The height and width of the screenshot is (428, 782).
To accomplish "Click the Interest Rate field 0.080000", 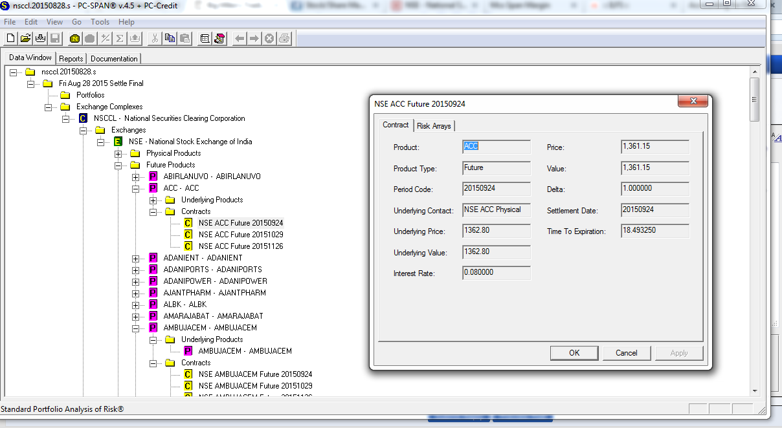I will [x=497, y=273].
